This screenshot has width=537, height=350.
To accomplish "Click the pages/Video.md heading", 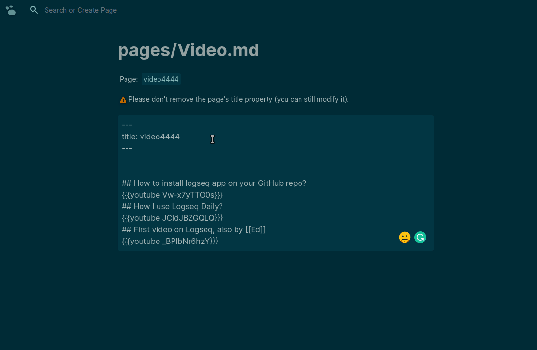I will click(189, 50).
